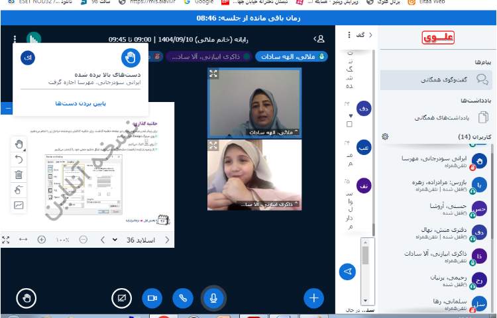Screen dimensions: 497x318
Task: Go to the previous slide arrow
Action: click(168, 240)
